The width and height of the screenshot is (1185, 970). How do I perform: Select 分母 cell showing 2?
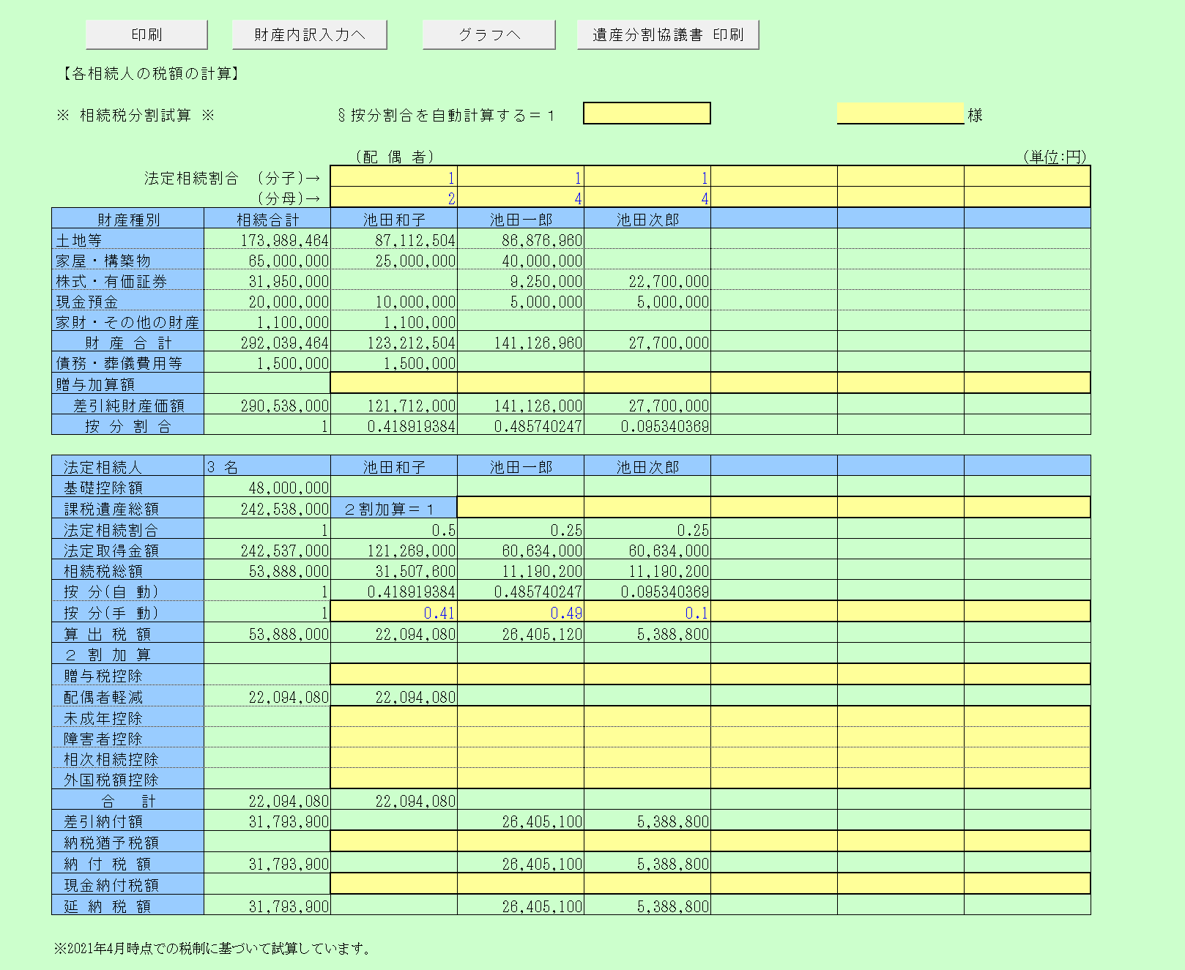(x=394, y=198)
